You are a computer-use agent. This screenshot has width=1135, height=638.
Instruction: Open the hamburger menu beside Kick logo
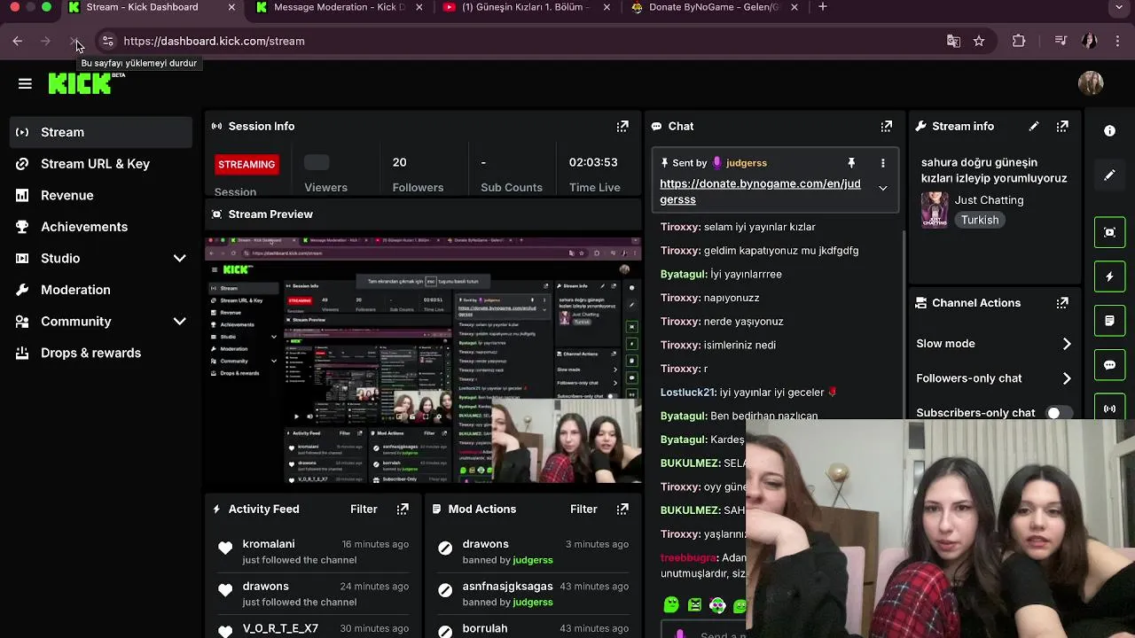coord(25,83)
